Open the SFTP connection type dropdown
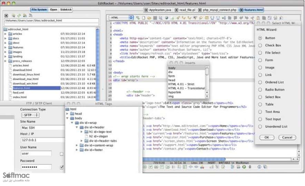This screenshot has height=186, width=305. click(x=30, y=115)
